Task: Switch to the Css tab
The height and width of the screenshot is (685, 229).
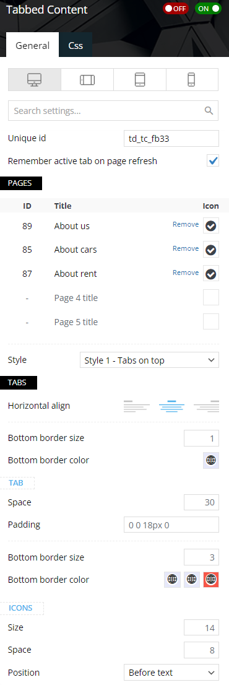Action: [x=76, y=45]
